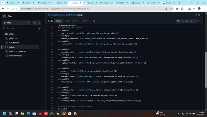207x117 pixels.
Task: Switch to the Recruiter browser tab
Action: 138,3
